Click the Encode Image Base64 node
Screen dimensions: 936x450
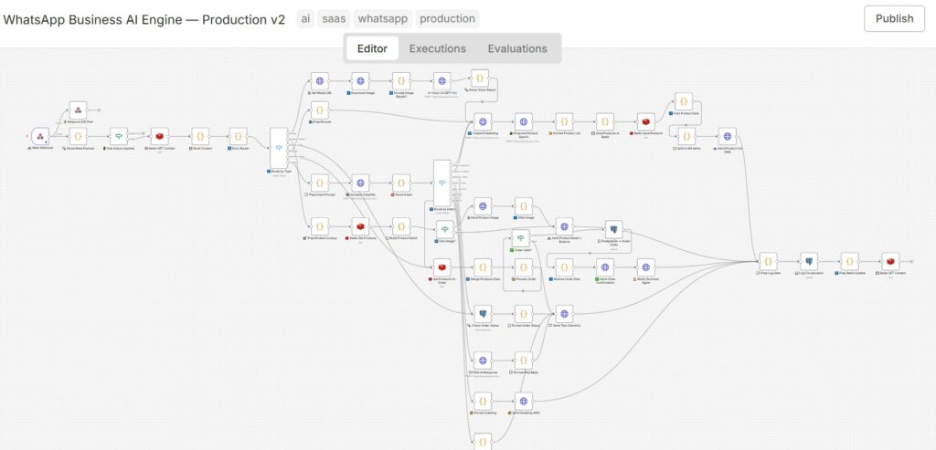tap(401, 81)
